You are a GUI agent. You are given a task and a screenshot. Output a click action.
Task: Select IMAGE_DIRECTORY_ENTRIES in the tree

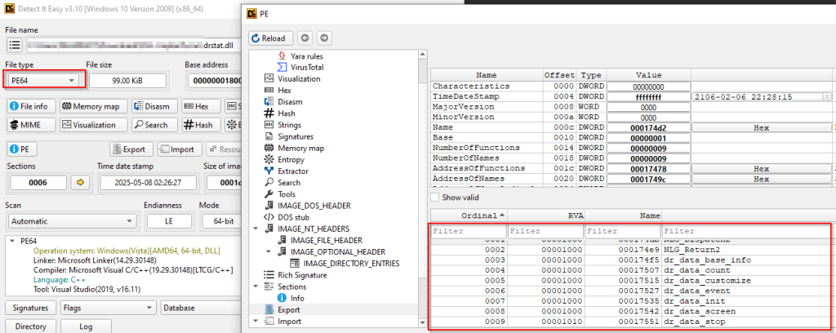(351, 263)
